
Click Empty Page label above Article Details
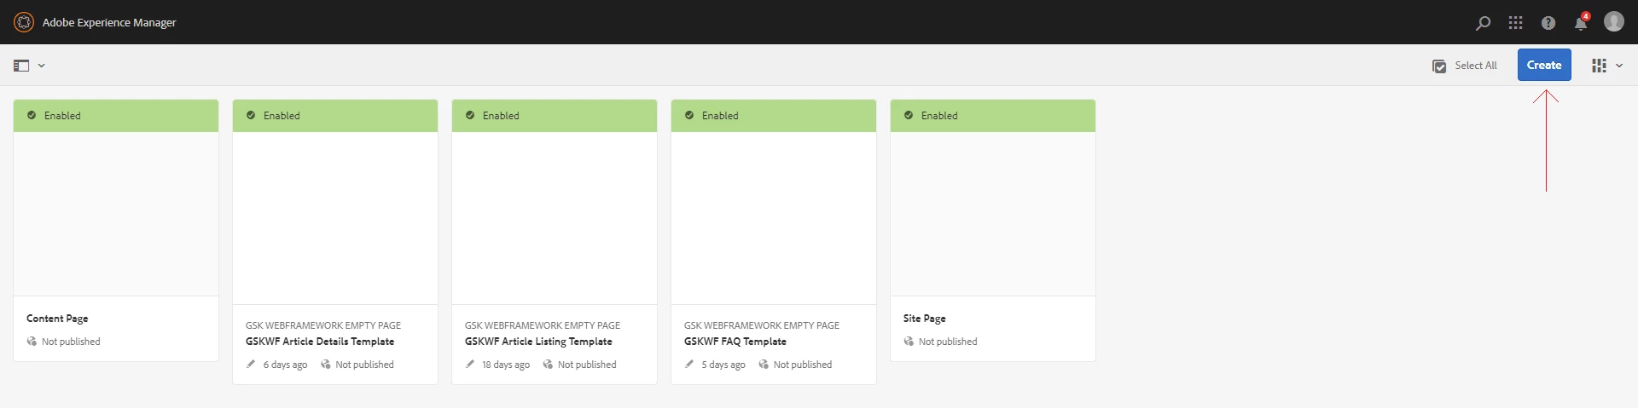click(323, 325)
